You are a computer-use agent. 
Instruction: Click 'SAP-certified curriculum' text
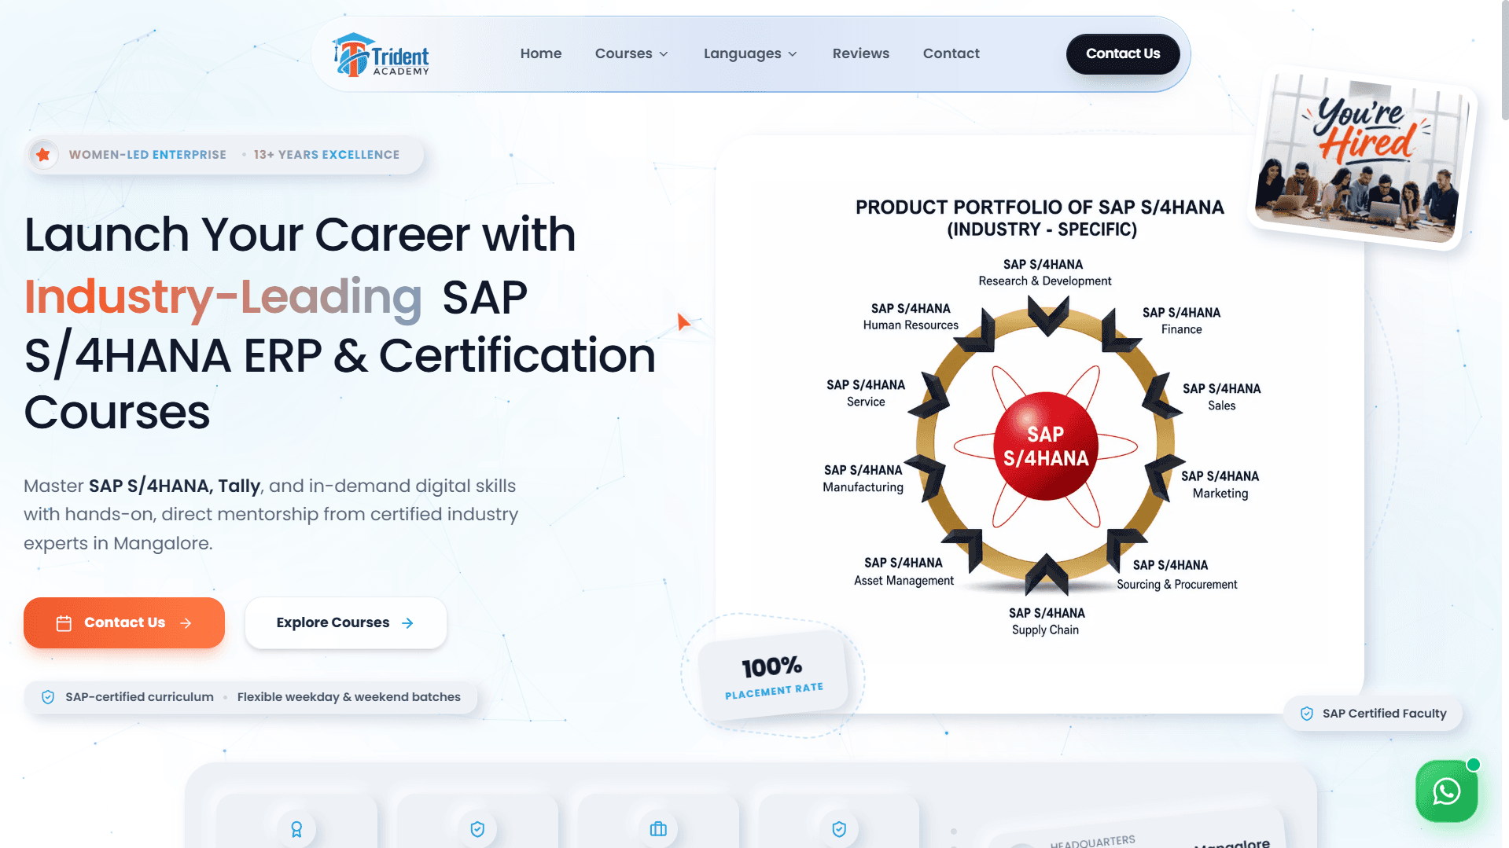click(140, 697)
